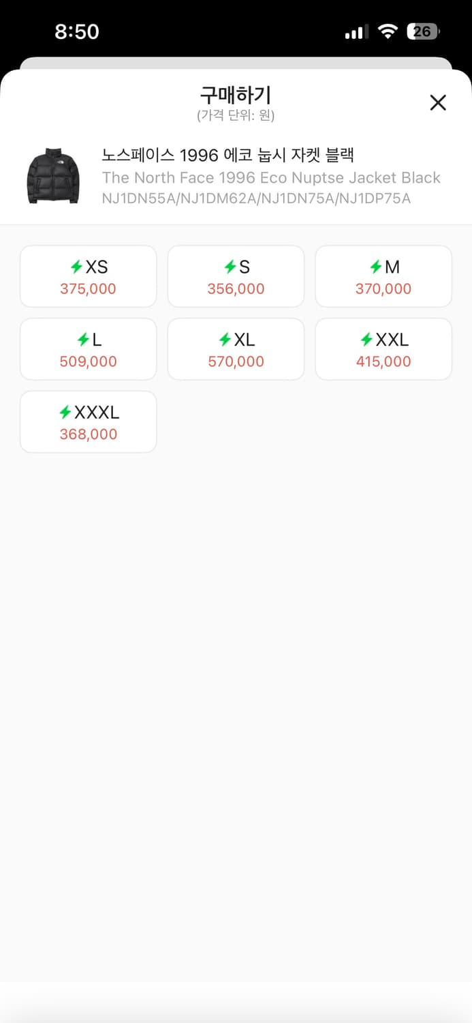This screenshot has height=1023, width=472.
Task: Tap the Korean product name 노스페이스 1996
Action: point(227,155)
